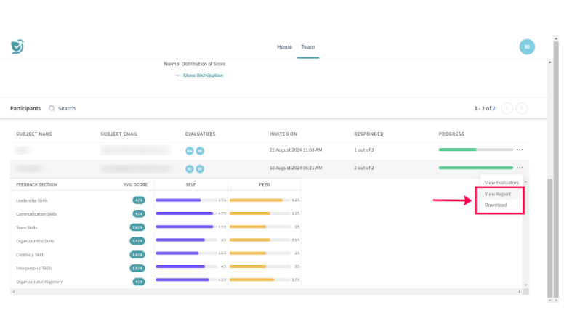Click the search magnifier icon beside Participants
This screenshot has width=564, height=310.
[52, 108]
